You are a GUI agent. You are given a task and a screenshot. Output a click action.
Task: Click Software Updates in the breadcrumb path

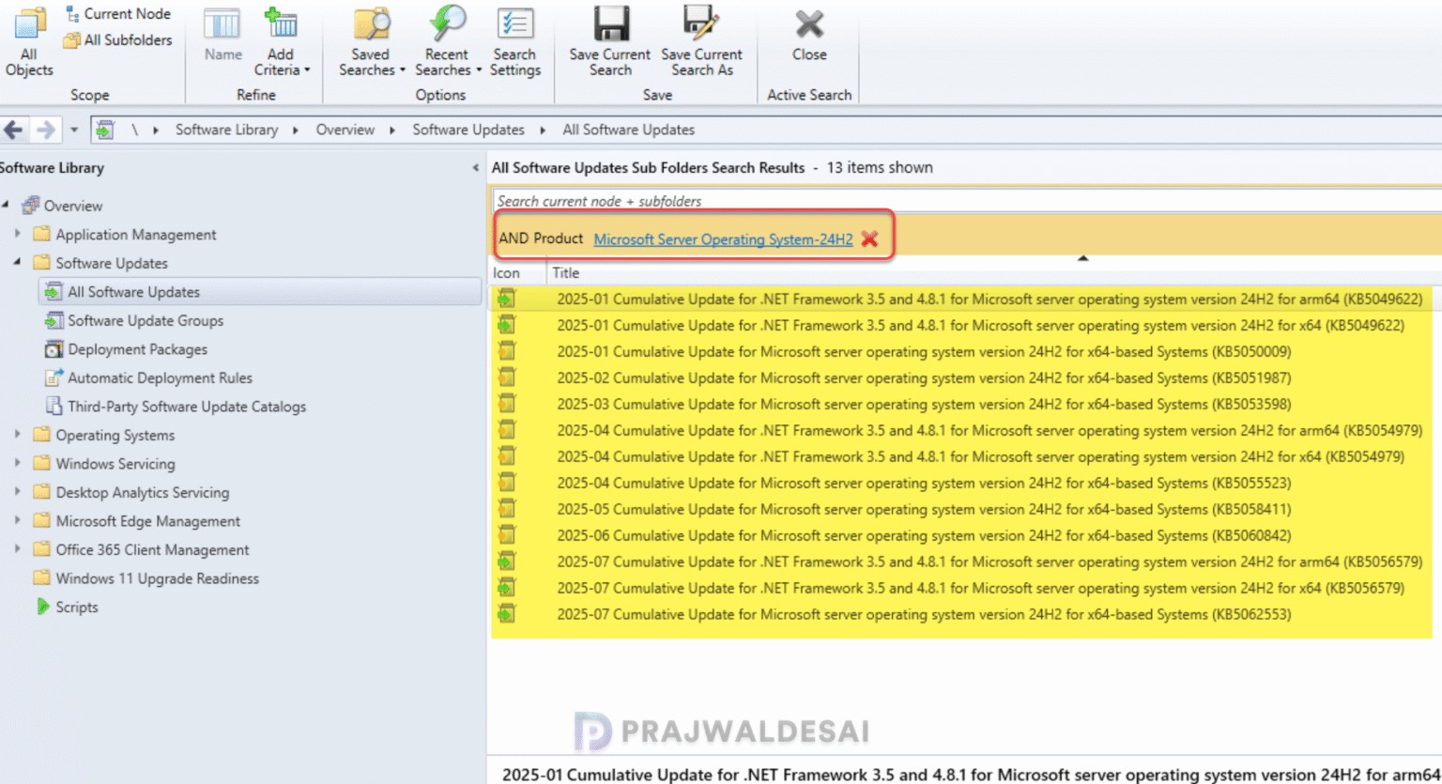point(468,130)
